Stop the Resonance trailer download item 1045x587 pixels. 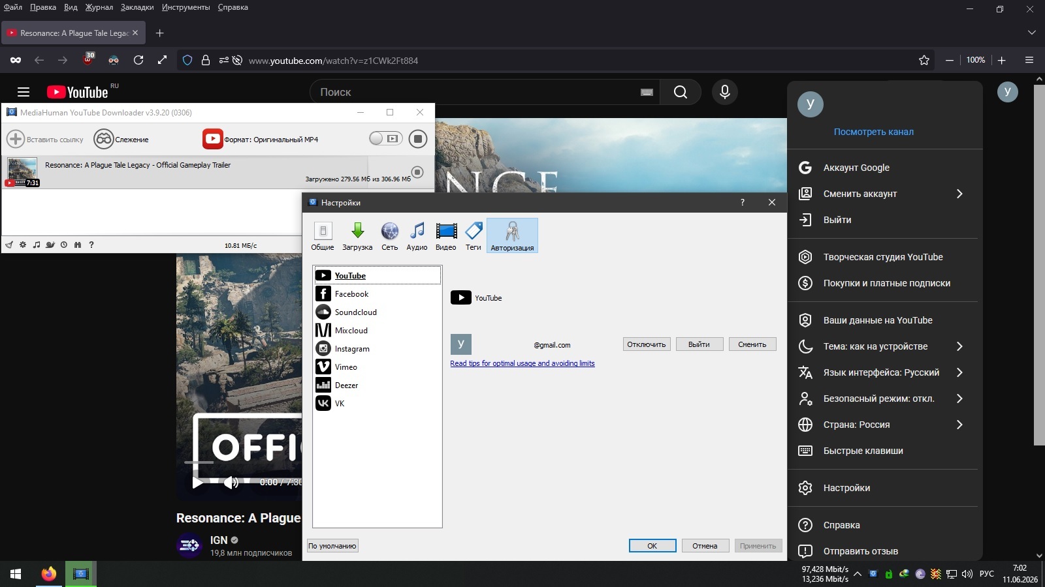pos(417,172)
